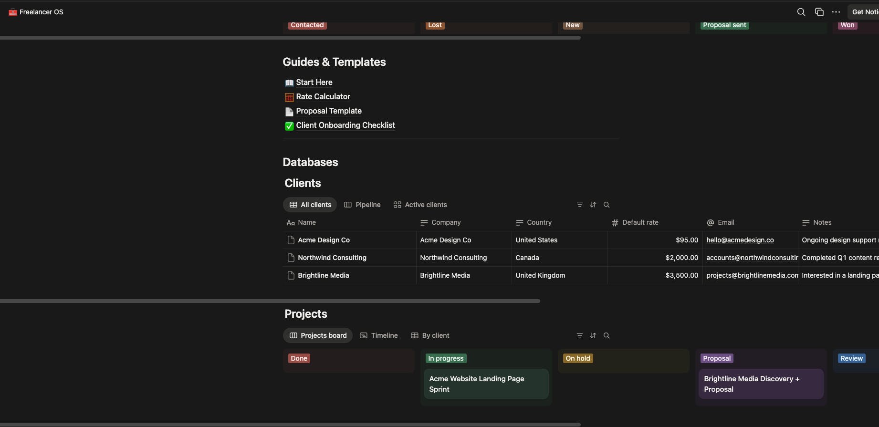Click the Proposal status tag in Projects
The height and width of the screenshot is (427, 879).
click(x=717, y=358)
